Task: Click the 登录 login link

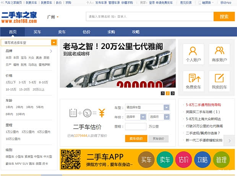Action: [x=152, y=3]
